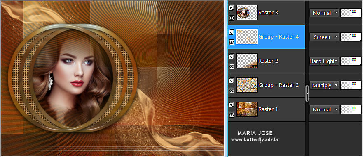Viewport: 363px width, 157px height.
Task: Click the layer palette splitter handle
Action: 307,93
